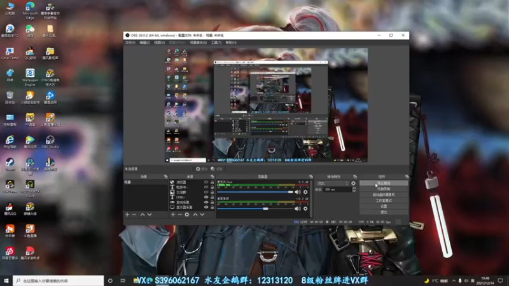Toggle lock on 浏览器 source
The height and width of the screenshot is (286, 509).
[213, 182]
